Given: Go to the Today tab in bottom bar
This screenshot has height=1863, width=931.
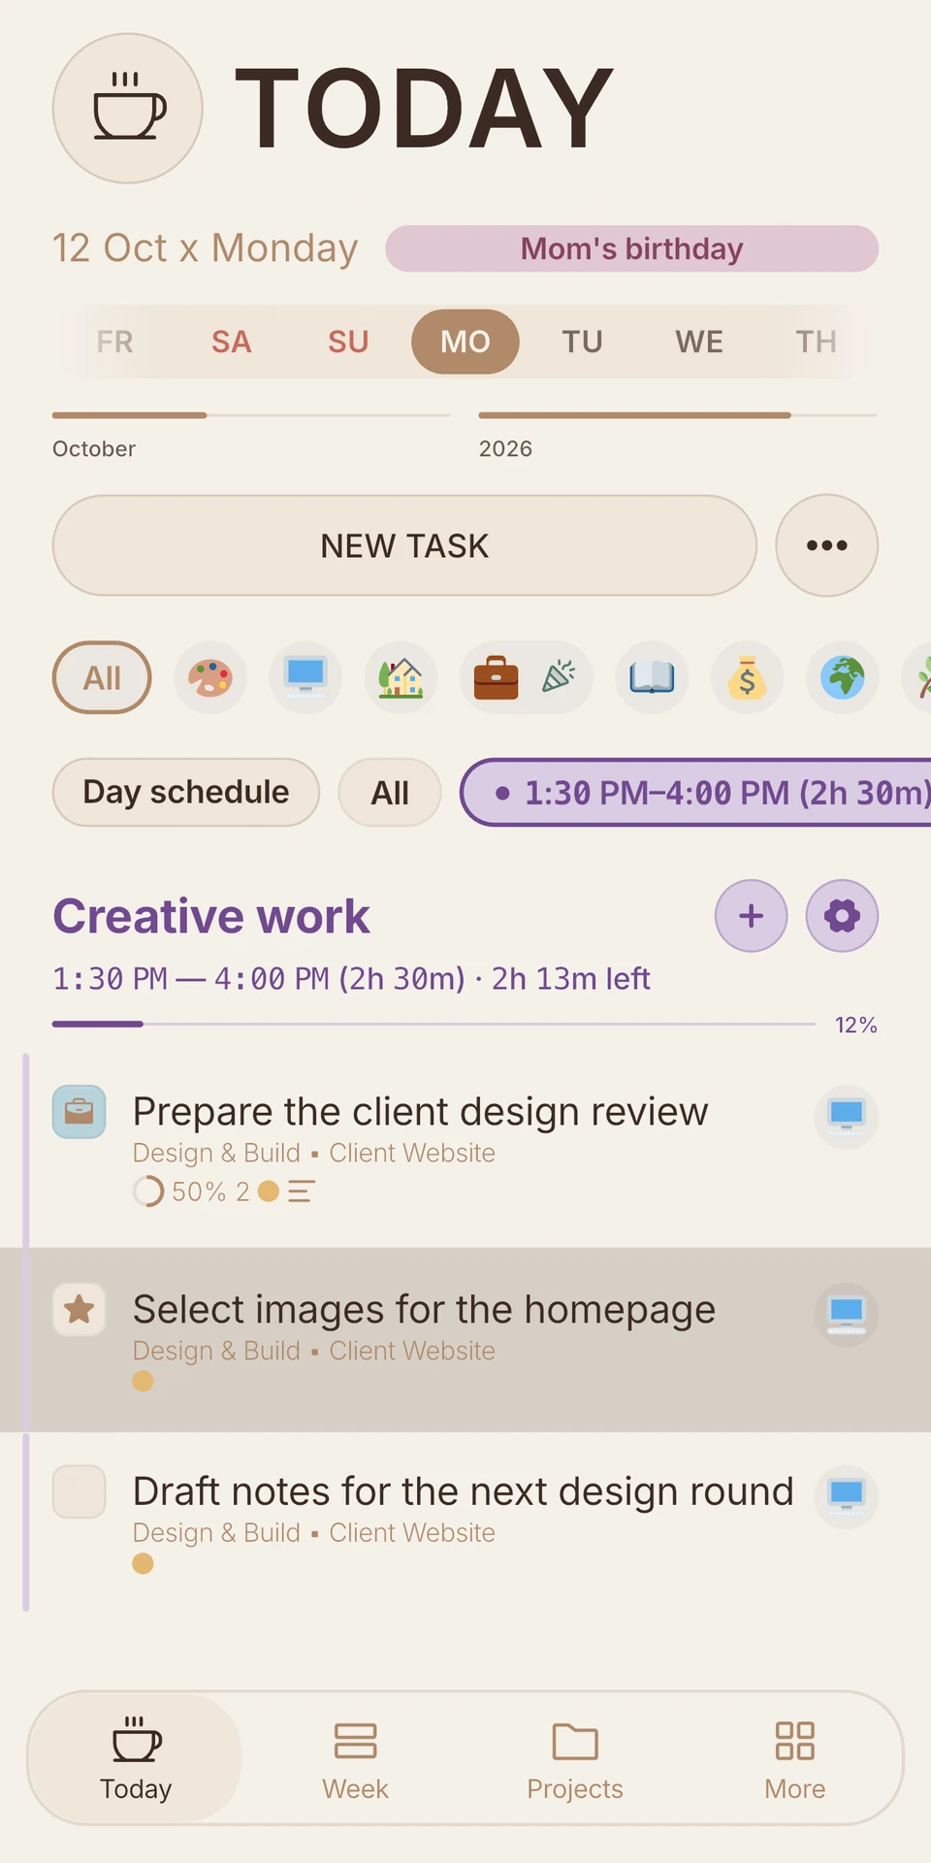Looking at the screenshot, I should (x=136, y=1758).
